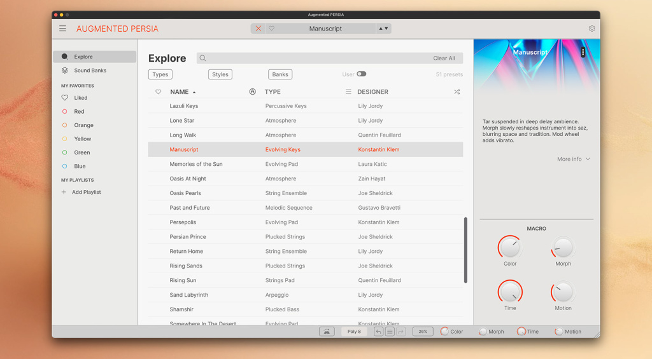Click the Arturia featured filter icon
652x359 pixels.
coord(252,92)
